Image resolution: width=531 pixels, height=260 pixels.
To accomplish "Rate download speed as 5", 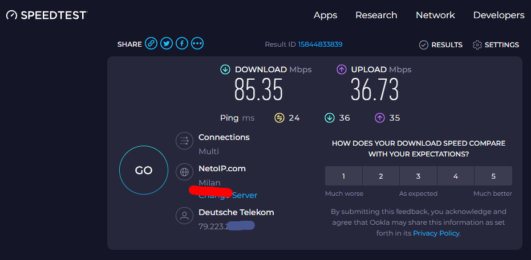I will click(493, 176).
